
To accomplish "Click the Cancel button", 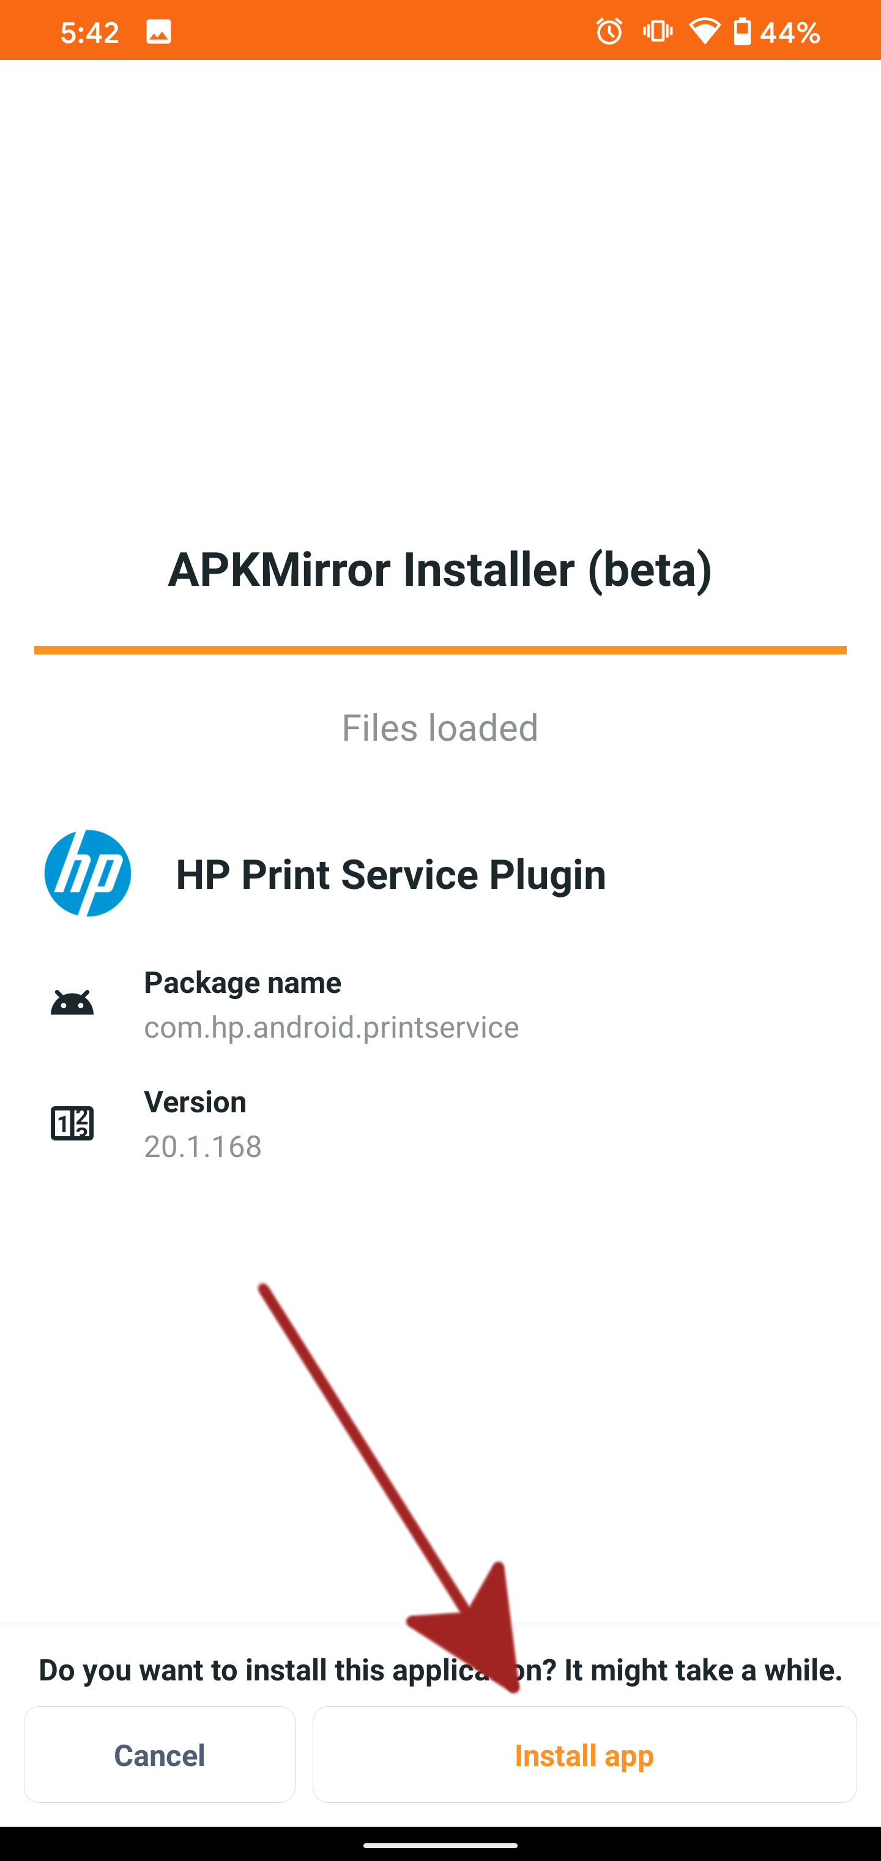I will point(160,1754).
